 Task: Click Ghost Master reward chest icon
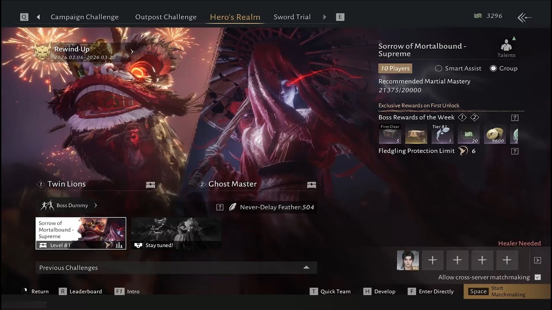[x=311, y=185]
